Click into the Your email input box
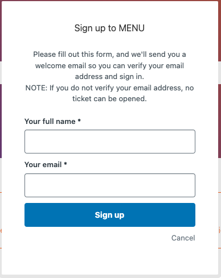Image resolution: width=221 pixels, height=278 pixels. [110, 185]
